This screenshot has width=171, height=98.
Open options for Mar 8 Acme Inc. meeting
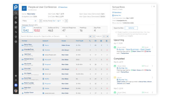(152, 66)
